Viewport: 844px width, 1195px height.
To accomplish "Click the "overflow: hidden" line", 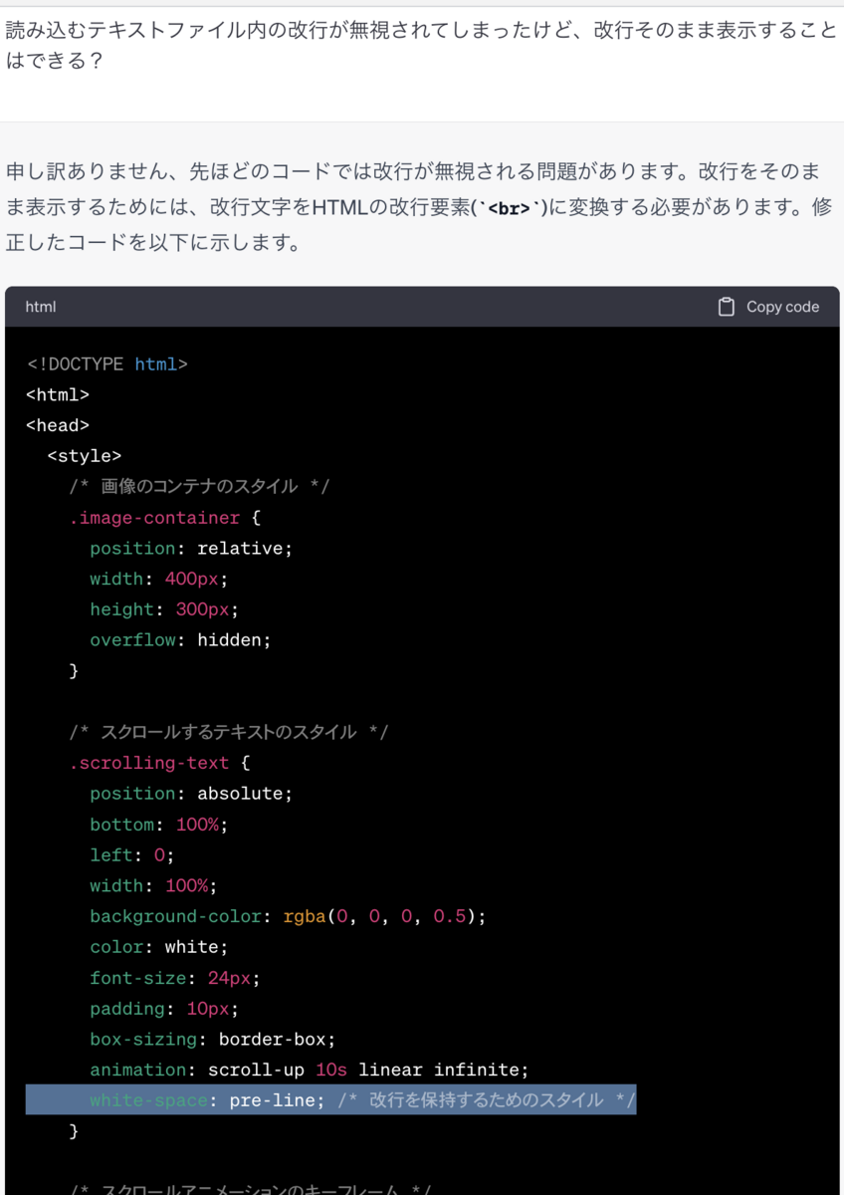I will (180, 640).
